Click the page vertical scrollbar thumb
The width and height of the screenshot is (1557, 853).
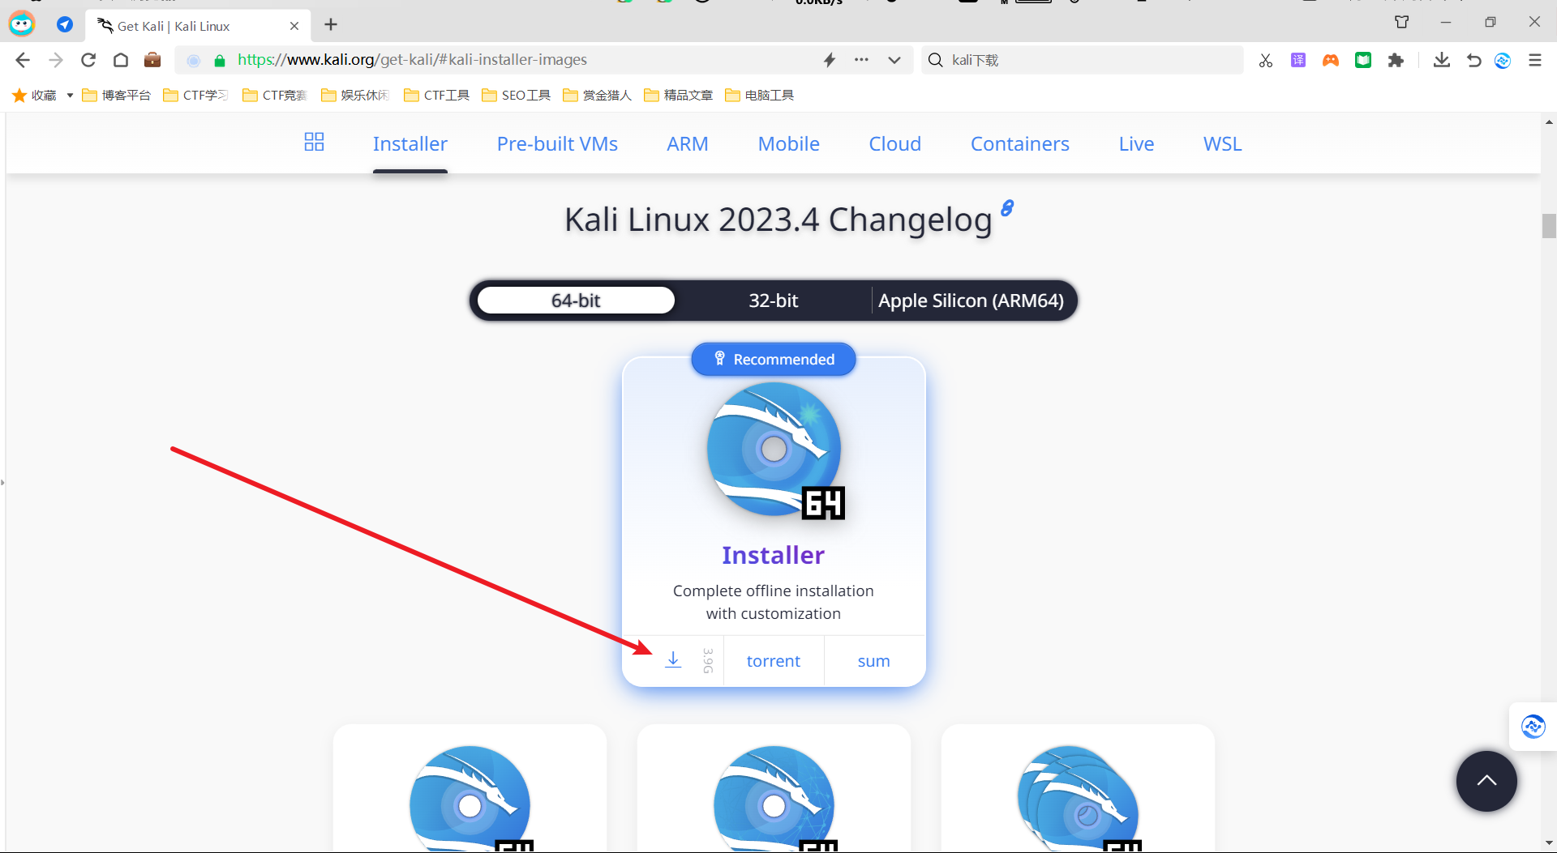[x=1549, y=225]
